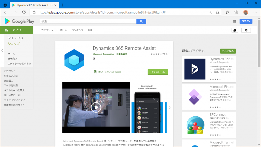Click the zoom out magnifier in address bar
The width and height of the screenshot is (261, 147).
point(210,12)
